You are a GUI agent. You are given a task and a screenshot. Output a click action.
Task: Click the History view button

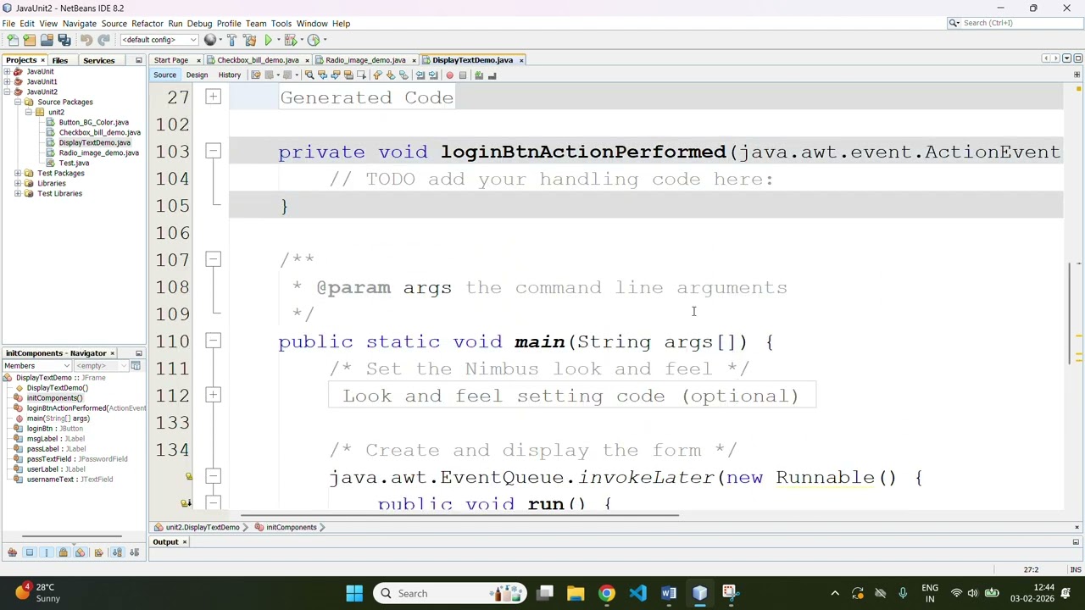(230, 75)
